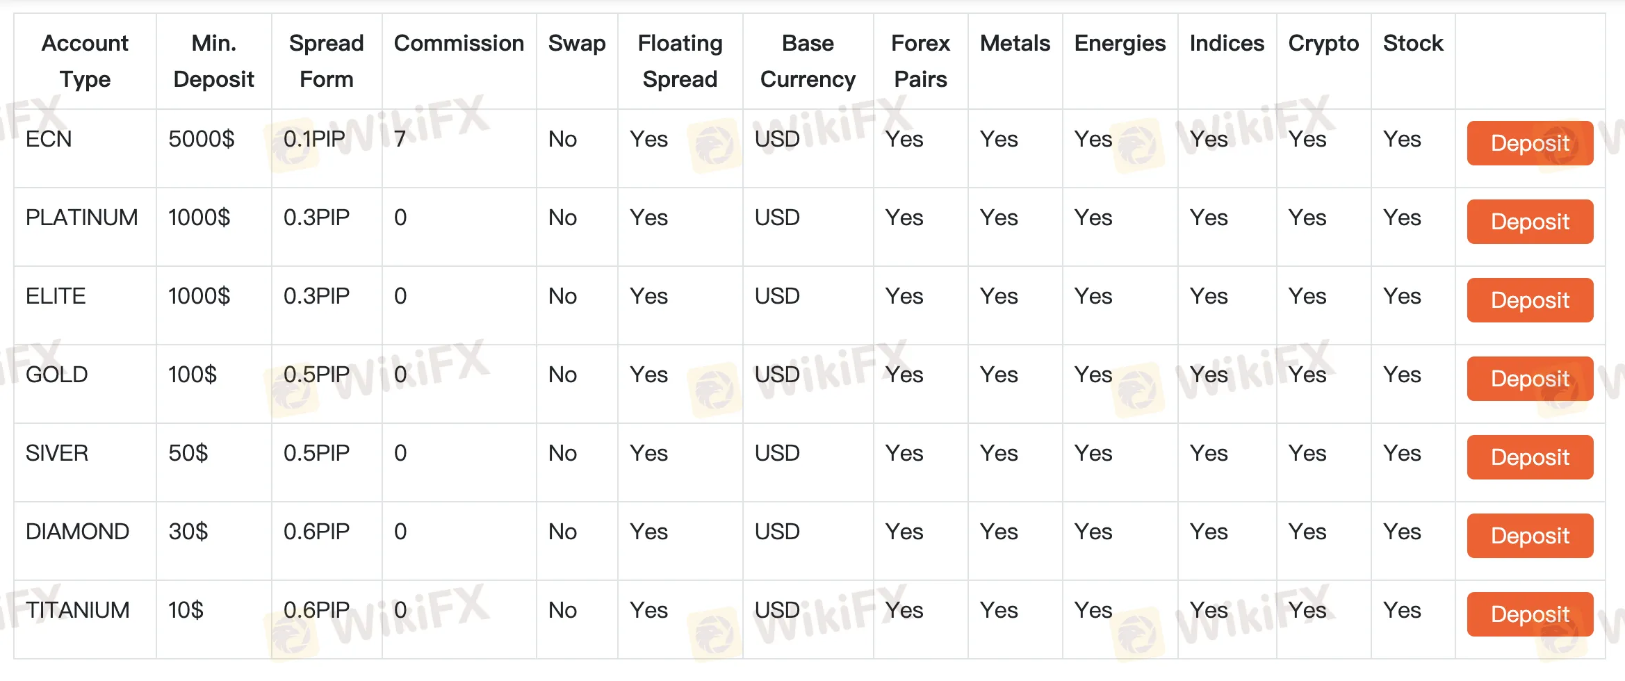1625x681 pixels.
Task: Click the 0.1PIP spread value for ECN
Action: pos(314,139)
